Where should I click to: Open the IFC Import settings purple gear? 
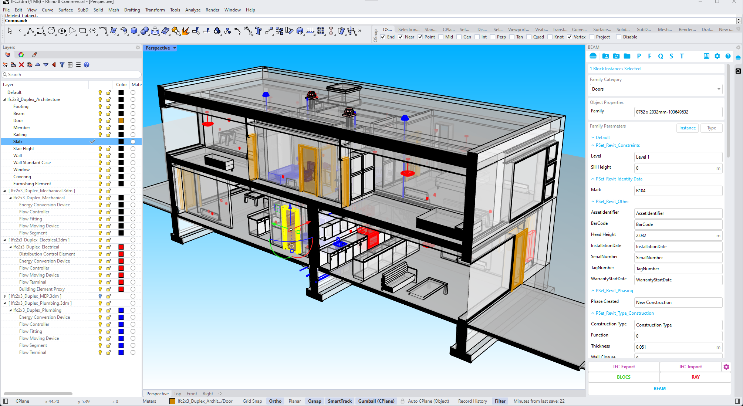tap(726, 367)
